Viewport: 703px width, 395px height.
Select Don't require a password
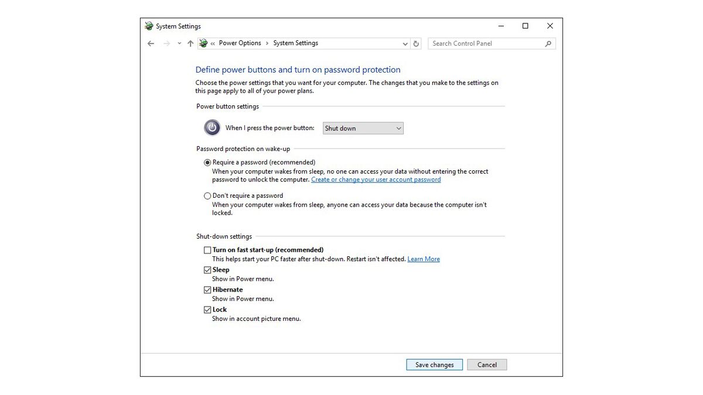coord(207,195)
